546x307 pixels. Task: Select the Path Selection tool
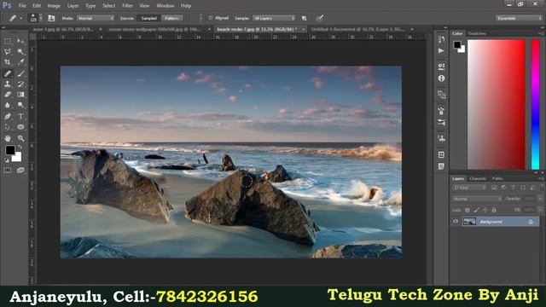(8, 127)
